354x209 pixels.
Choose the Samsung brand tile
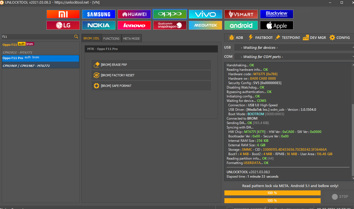(99, 14)
